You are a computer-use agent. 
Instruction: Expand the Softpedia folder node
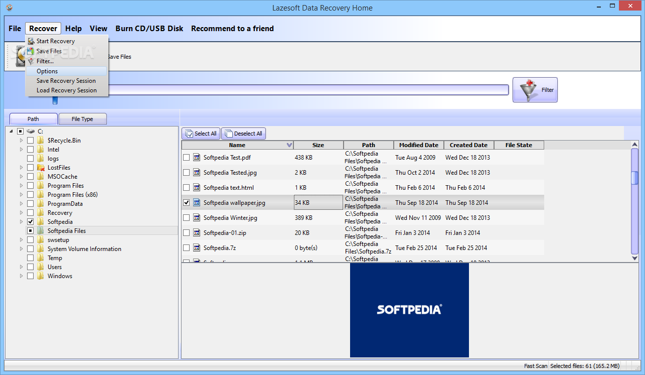(21, 222)
